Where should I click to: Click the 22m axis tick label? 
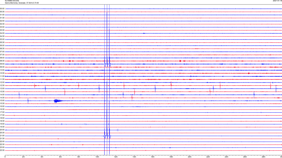click(x=208, y=157)
